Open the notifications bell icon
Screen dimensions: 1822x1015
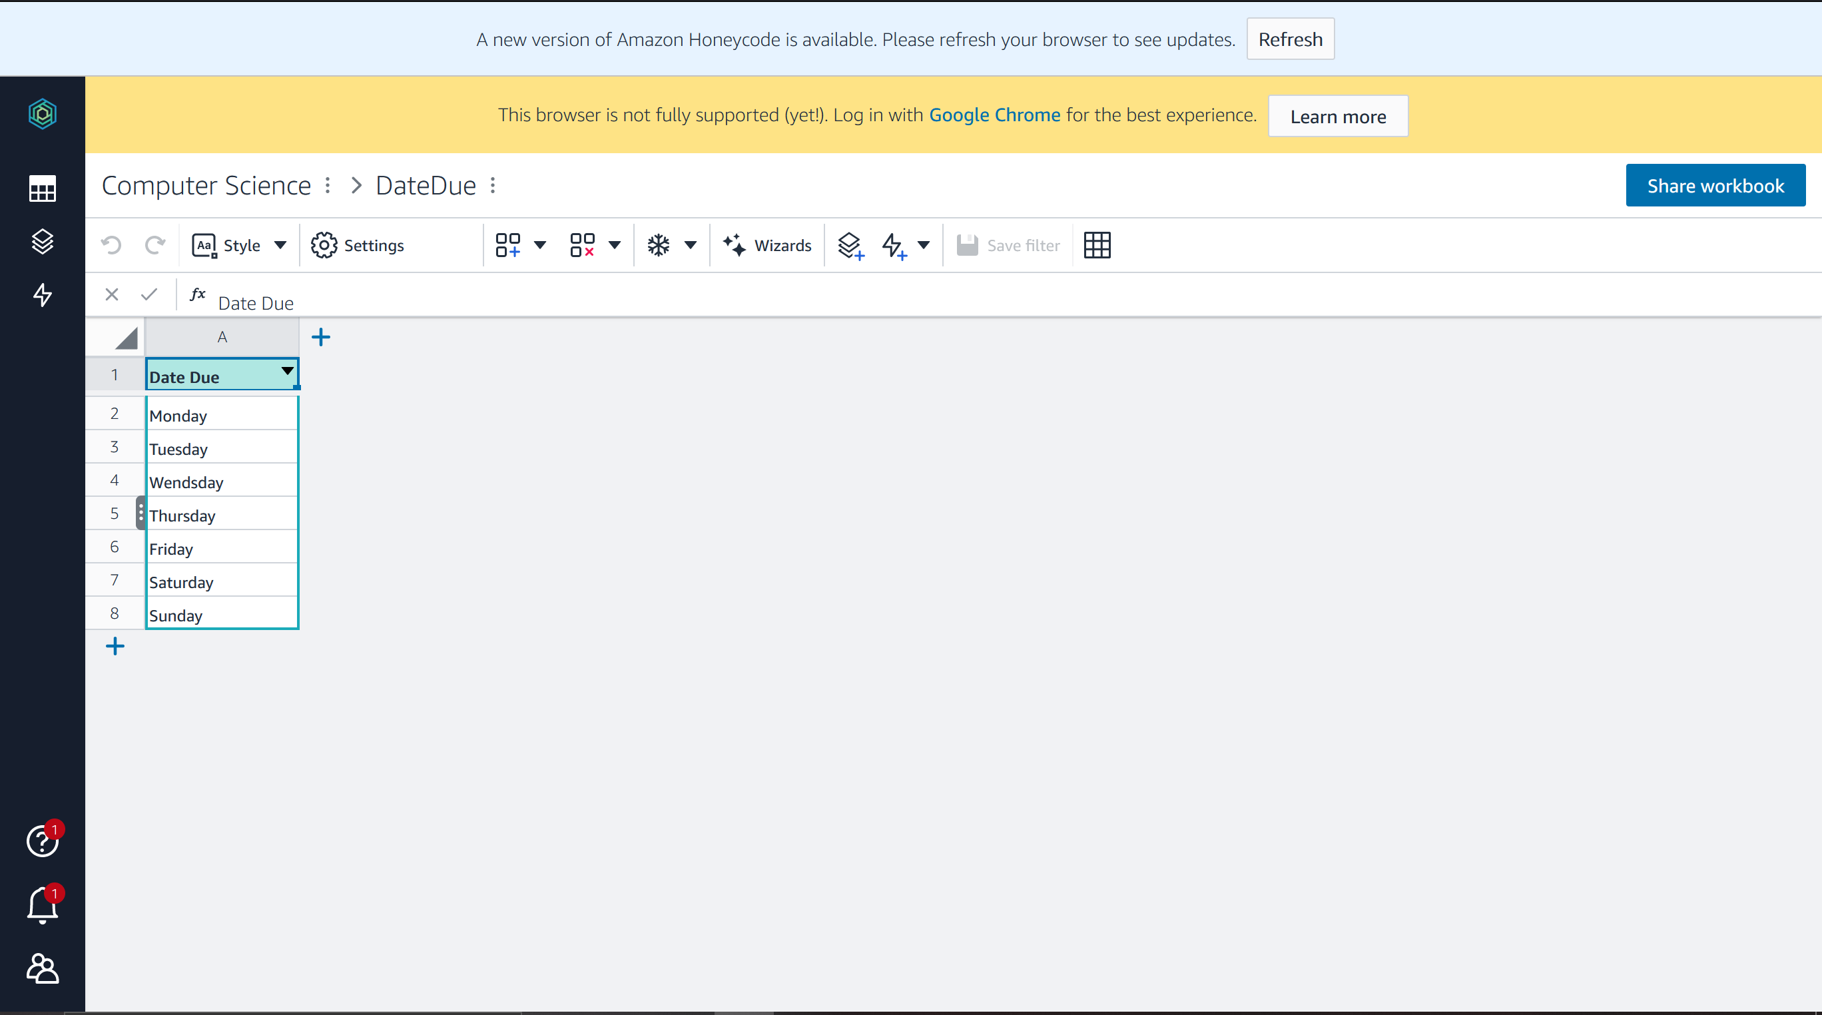[x=43, y=904]
